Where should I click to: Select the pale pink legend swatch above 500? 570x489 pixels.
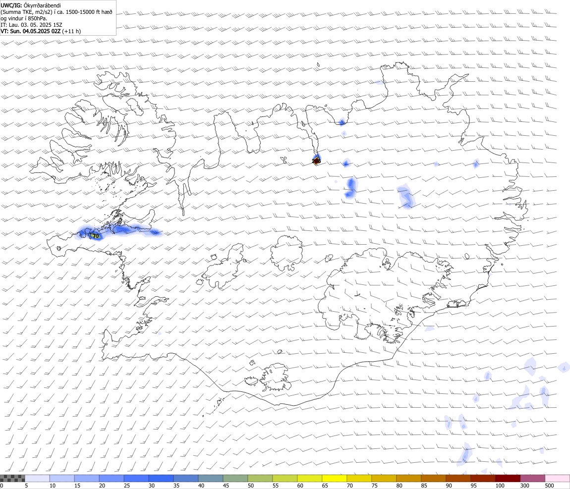[557, 478]
